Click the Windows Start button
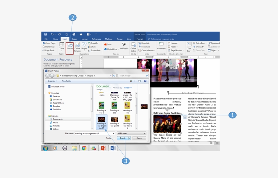Image resolution: width=278 pixels, height=178 pixels. pyautogui.click(x=45, y=148)
